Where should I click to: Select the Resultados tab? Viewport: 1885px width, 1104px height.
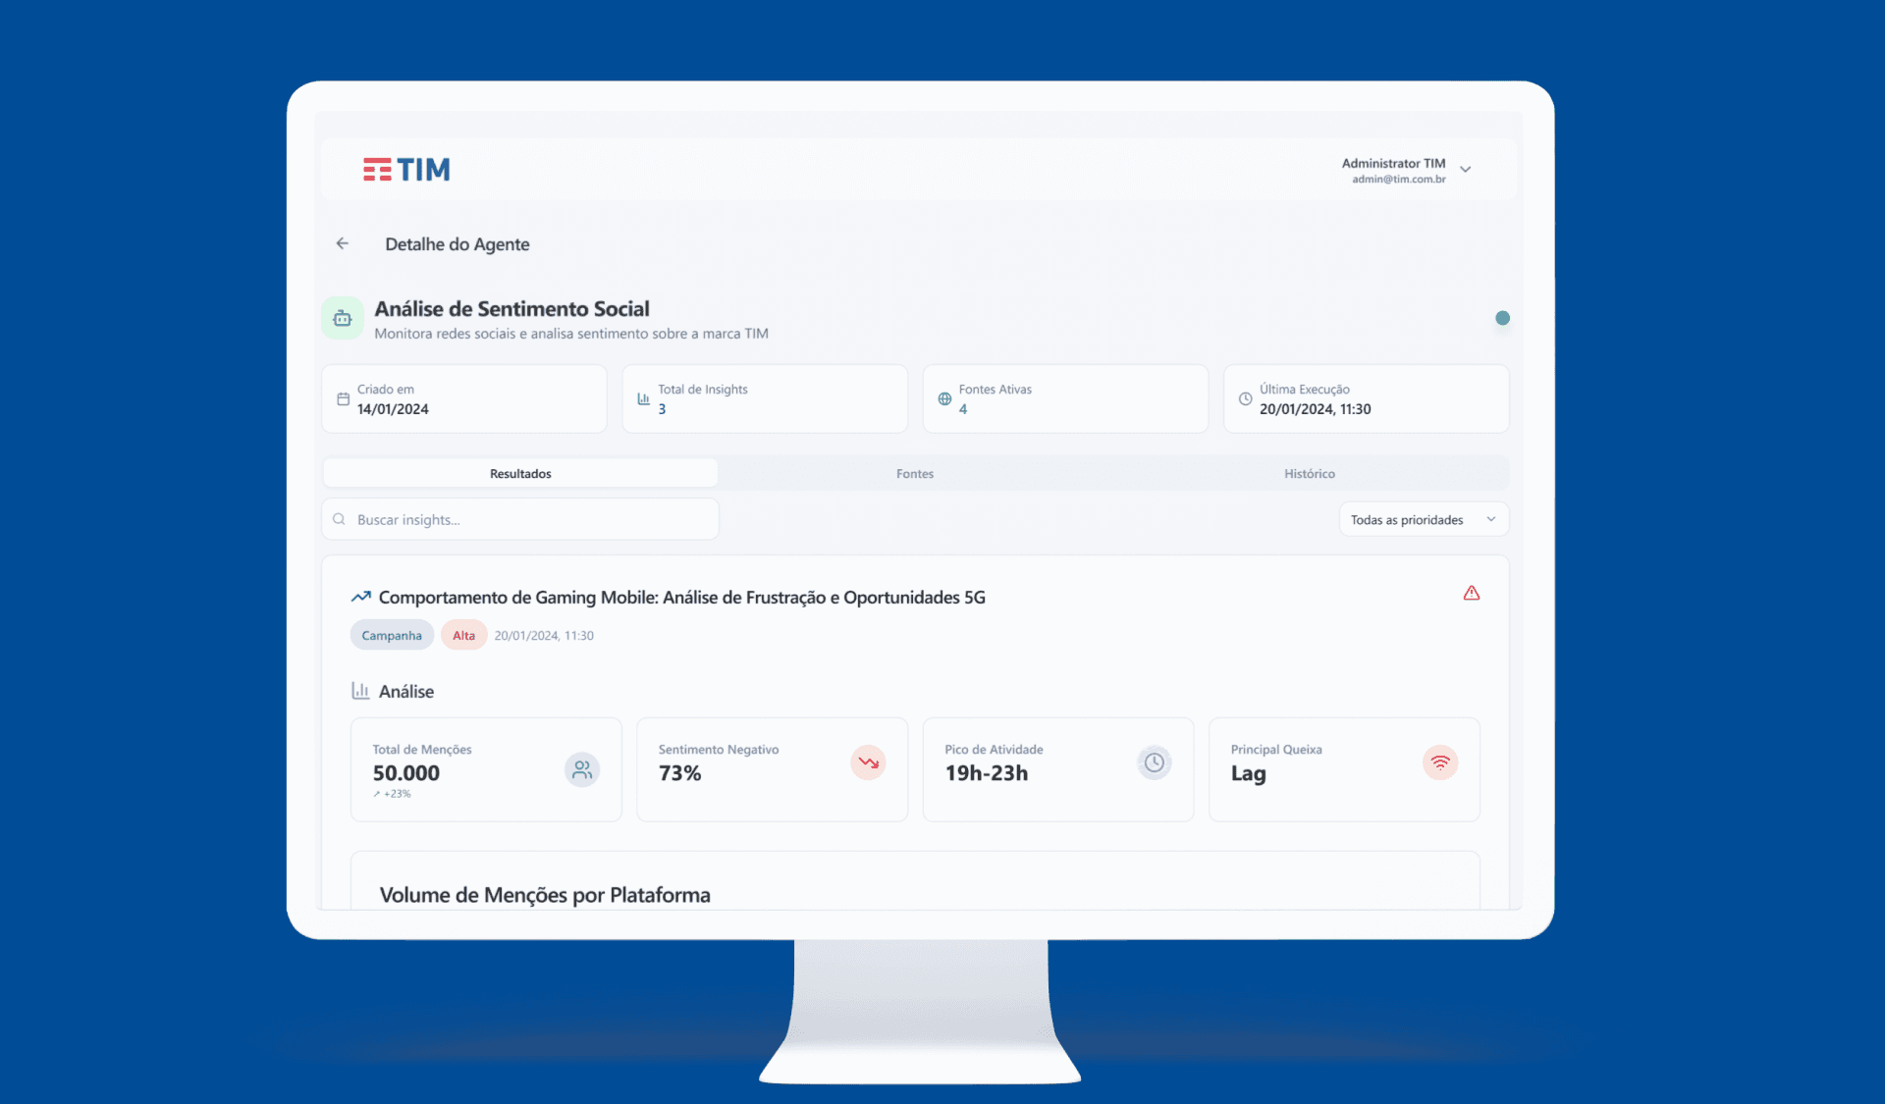pos(520,474)
